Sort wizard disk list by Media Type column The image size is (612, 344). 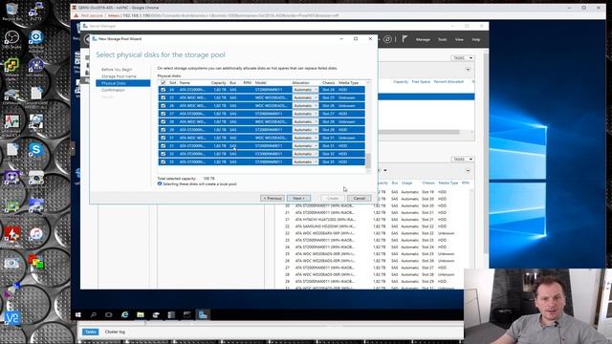click(348, 83)
